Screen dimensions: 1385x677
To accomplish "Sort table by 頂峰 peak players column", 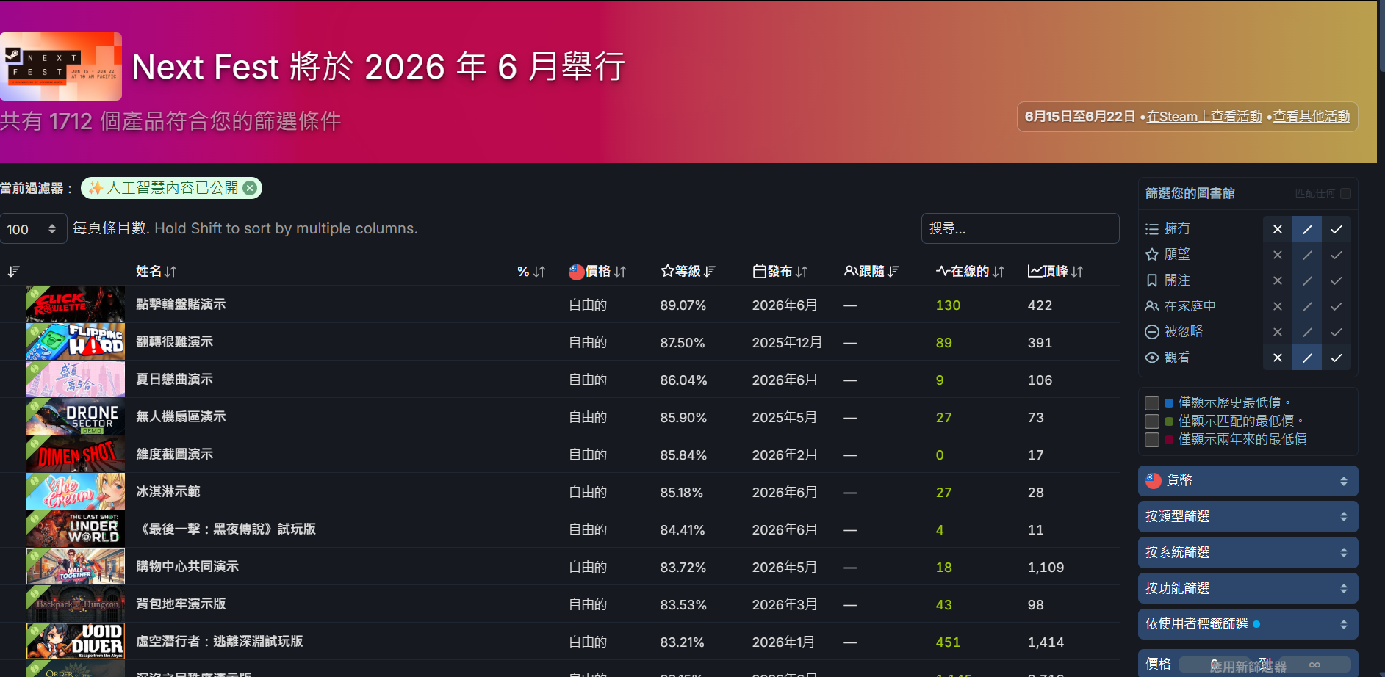I will click(1055, 271).
